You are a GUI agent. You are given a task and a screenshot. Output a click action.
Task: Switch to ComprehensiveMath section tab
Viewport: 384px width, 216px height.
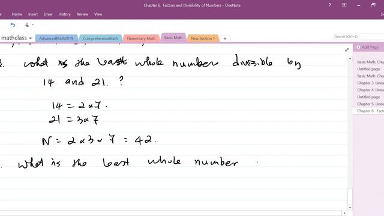(x=100, y=38)
